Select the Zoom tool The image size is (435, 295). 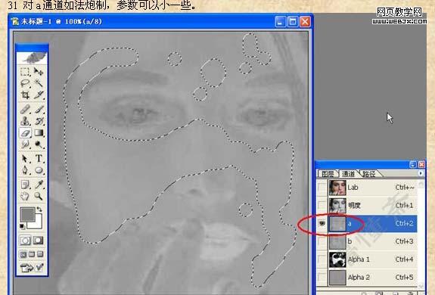coord(39,196)
